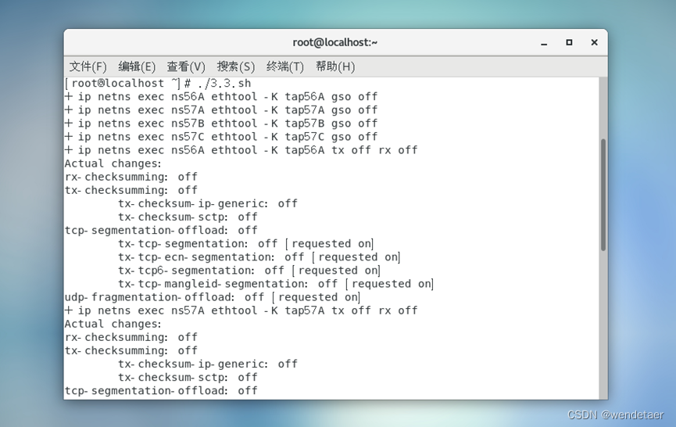Click the first 'Actual changes:' line

pyautogui.click(x=113, y=163)
